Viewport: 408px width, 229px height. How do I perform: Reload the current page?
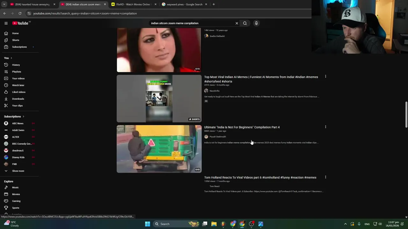20,13
